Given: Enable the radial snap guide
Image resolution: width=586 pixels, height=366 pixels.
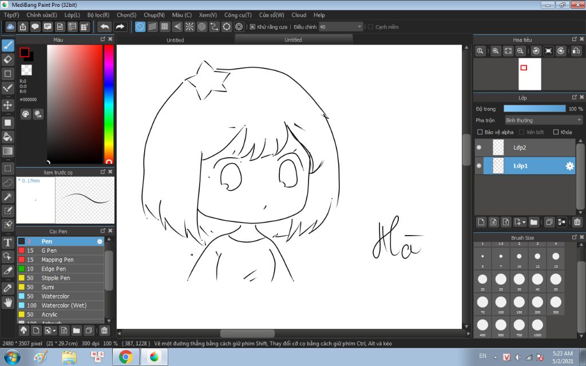Looking at the screenshot, I should click(189, 27).
